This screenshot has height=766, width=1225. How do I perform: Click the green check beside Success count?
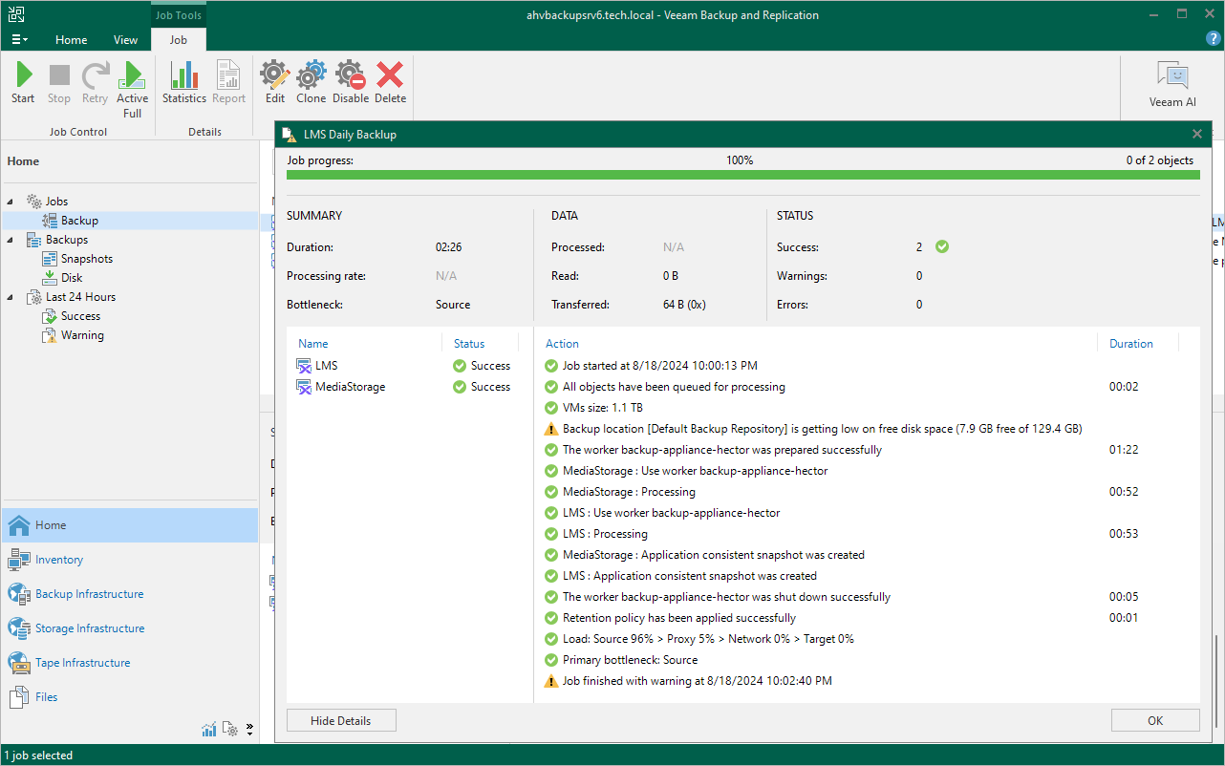tap(942, 246)
